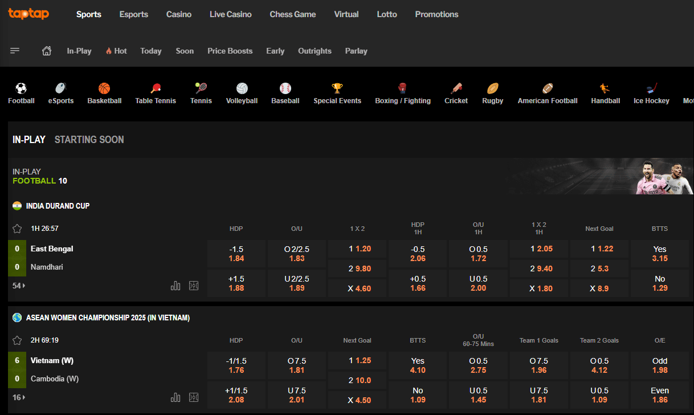Favorite the East Bengal vs Namdhari match
The image size is (694, 415).
pyautogui.click(x=16, y=228)
